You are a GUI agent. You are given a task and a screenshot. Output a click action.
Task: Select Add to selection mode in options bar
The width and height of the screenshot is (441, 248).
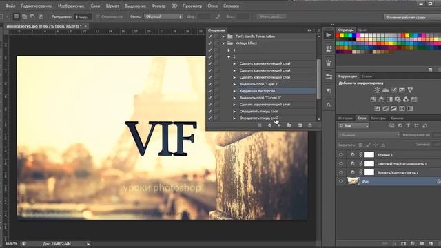25,17
